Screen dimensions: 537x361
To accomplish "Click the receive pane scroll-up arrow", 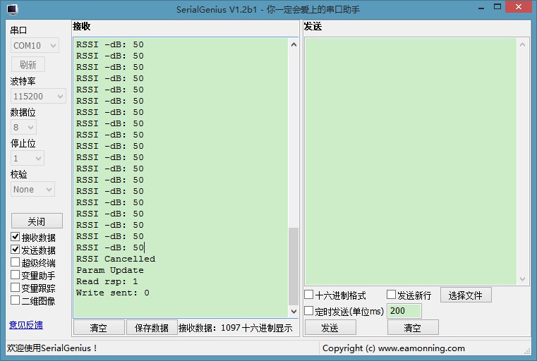I will point(294,44).
